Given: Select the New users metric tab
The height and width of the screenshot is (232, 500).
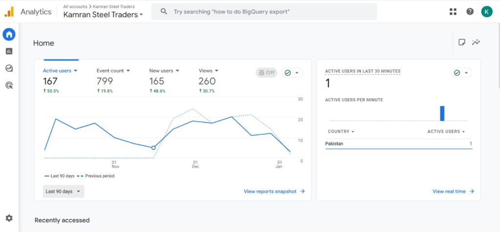Looking at the screenshot, I should 164,71.
